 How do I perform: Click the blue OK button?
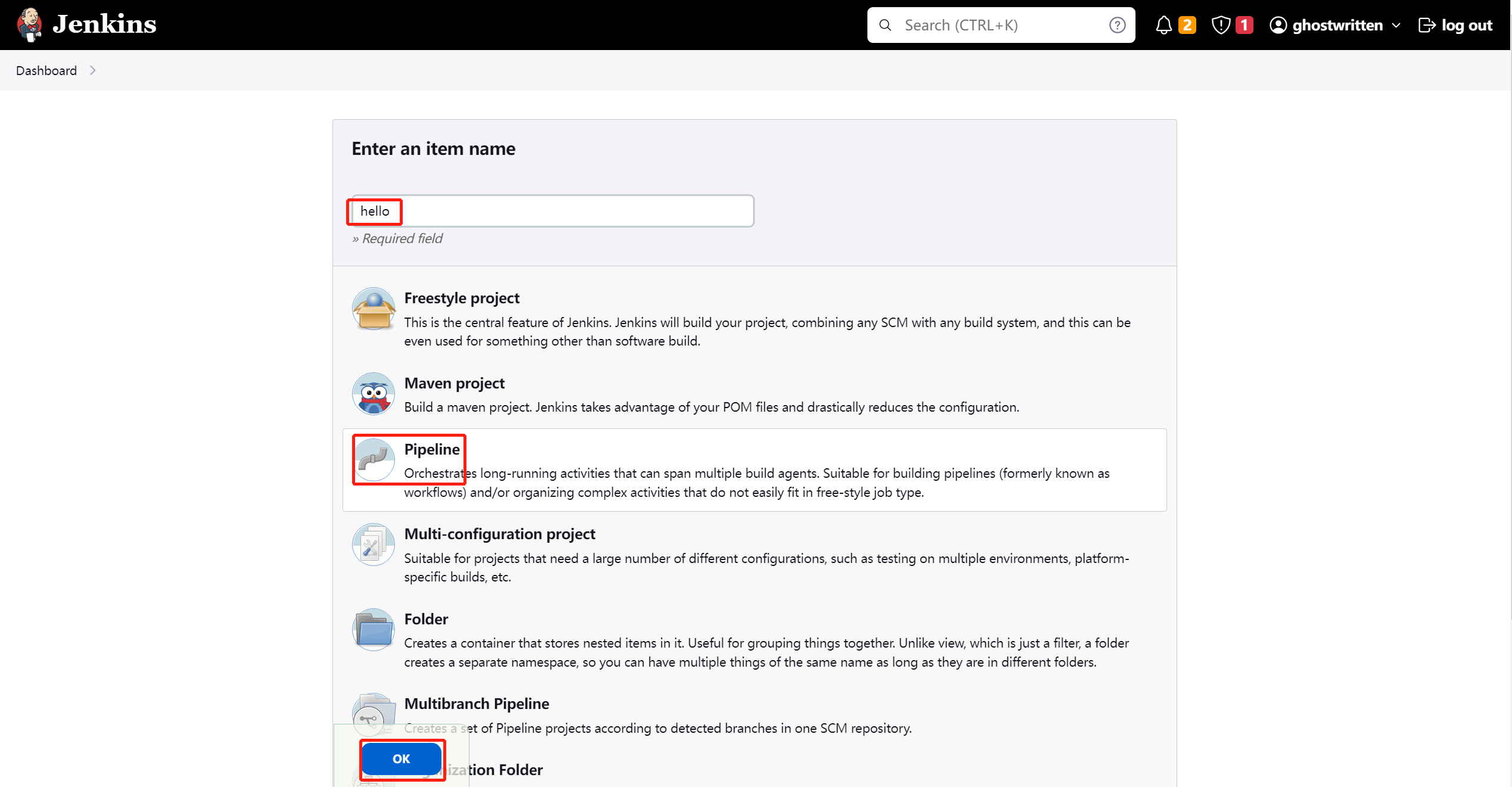(x=402, y=759)
